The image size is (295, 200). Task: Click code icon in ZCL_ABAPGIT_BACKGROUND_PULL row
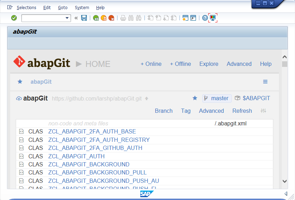click(21, 173)
